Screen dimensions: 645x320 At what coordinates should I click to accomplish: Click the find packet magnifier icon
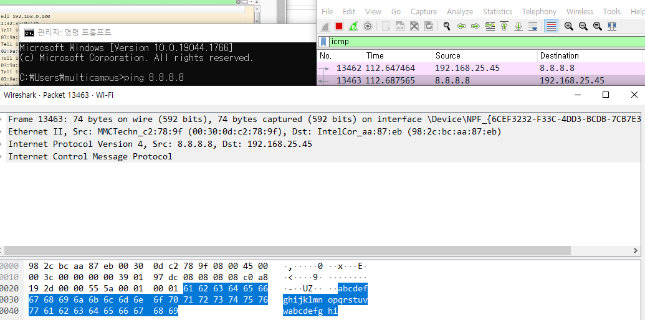point(447,26)
